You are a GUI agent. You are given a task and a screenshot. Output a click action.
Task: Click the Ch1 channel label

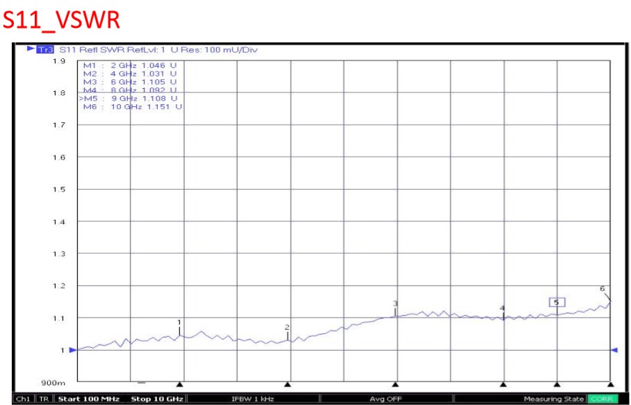[x=24, y=399]
